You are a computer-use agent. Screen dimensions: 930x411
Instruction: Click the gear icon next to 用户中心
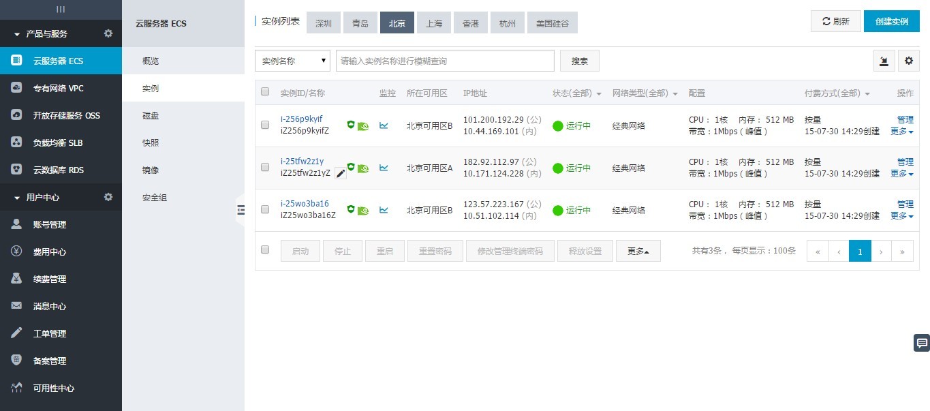point(108,197)
